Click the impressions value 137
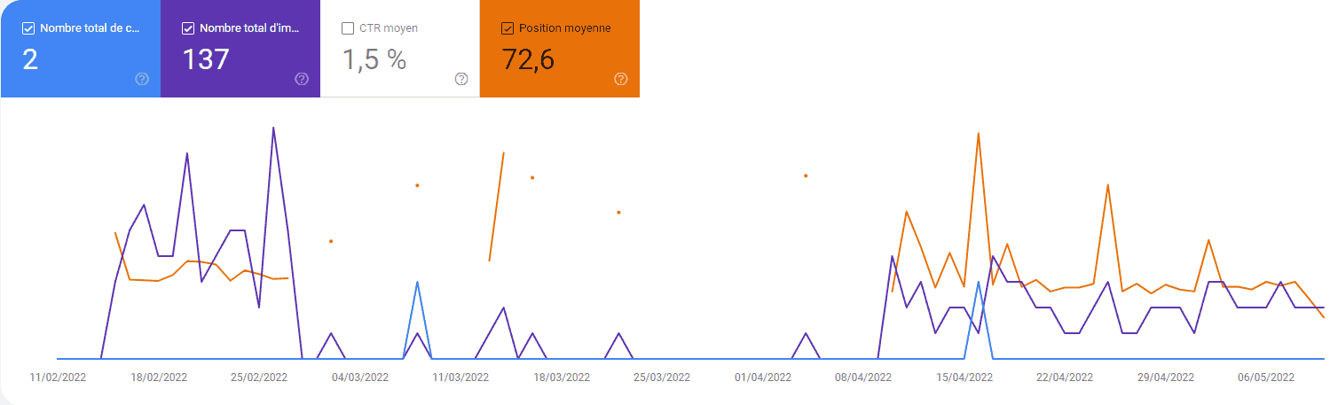Image resolution: width=1338 pixels, height=405 pixels. (x=206, y=59)
